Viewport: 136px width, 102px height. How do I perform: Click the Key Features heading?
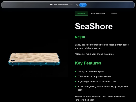point(88,63)
